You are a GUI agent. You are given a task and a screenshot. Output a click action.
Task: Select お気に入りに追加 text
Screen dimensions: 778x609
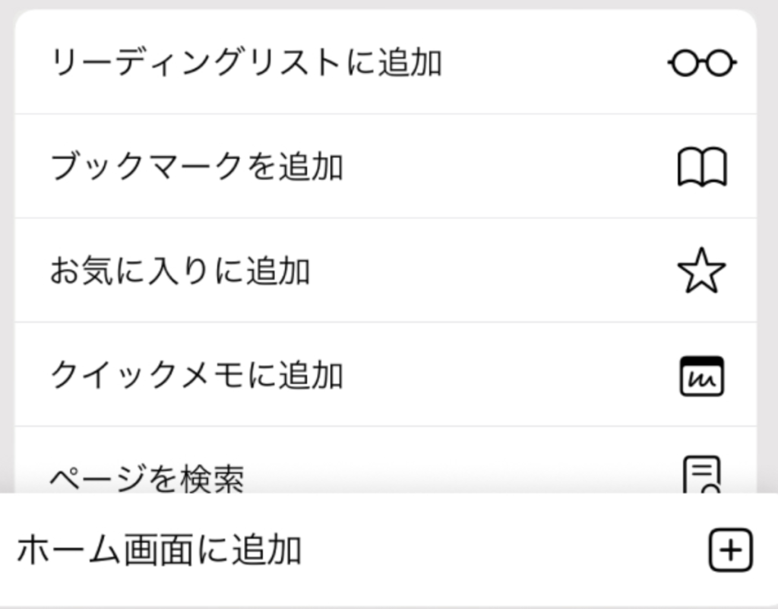pos(180,271)
